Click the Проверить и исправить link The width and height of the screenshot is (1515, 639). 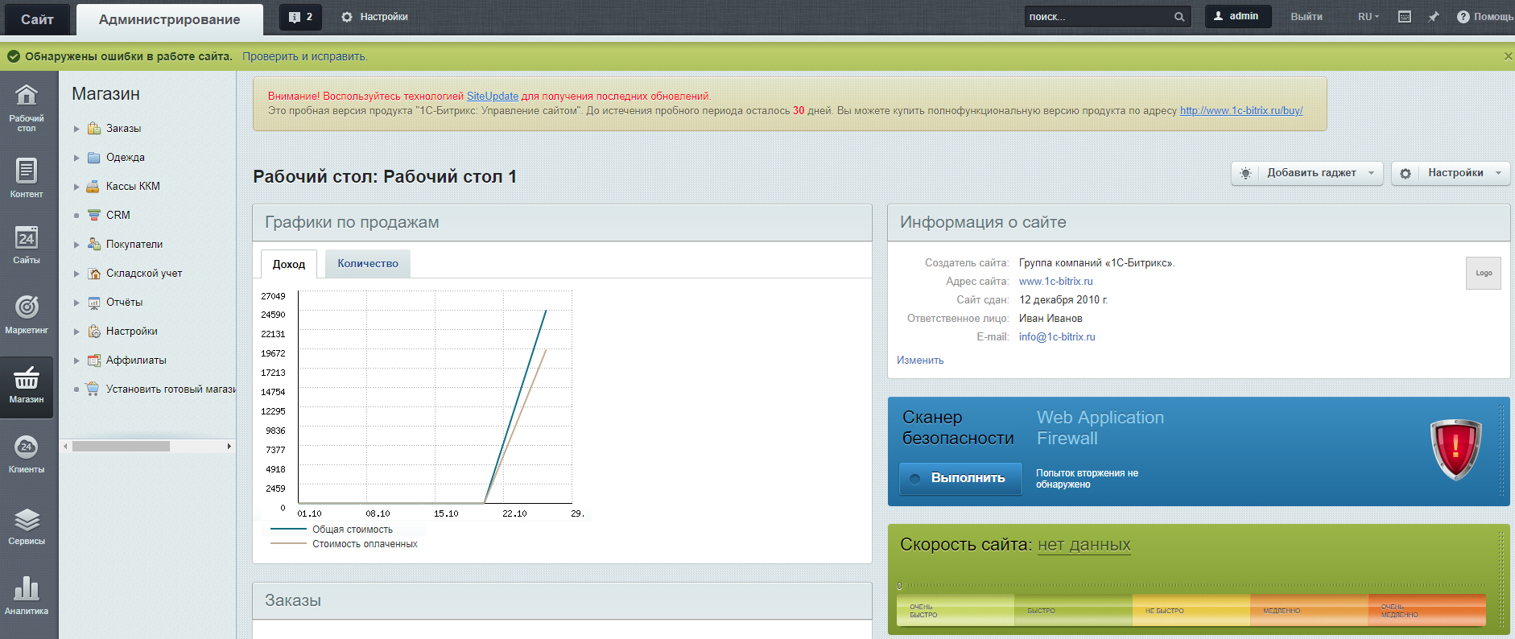(304, 56)
